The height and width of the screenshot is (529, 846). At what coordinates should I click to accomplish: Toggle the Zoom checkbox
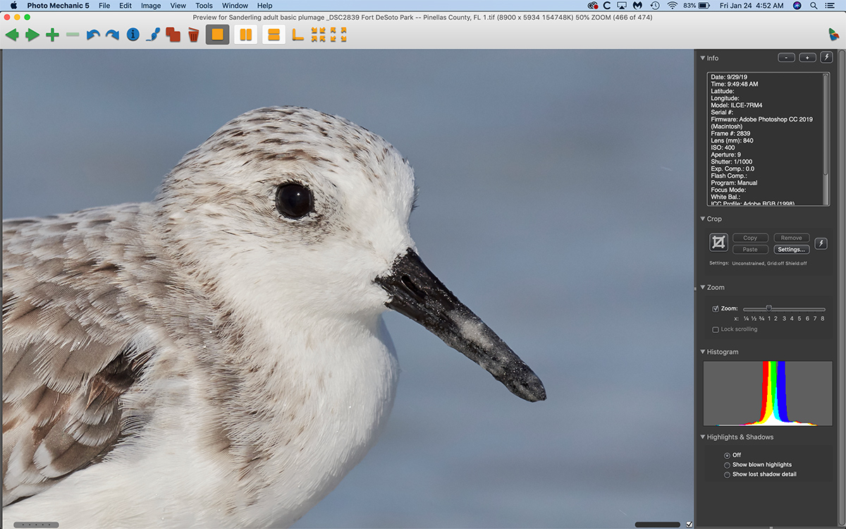click(x=716, y=309)
